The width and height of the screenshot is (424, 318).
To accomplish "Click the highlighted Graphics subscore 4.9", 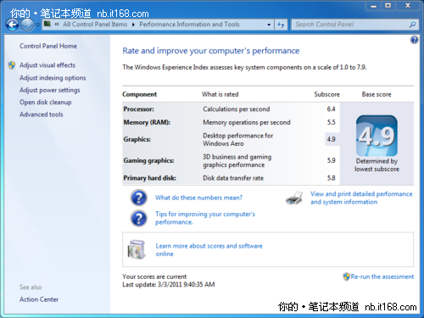I will 331,139.
